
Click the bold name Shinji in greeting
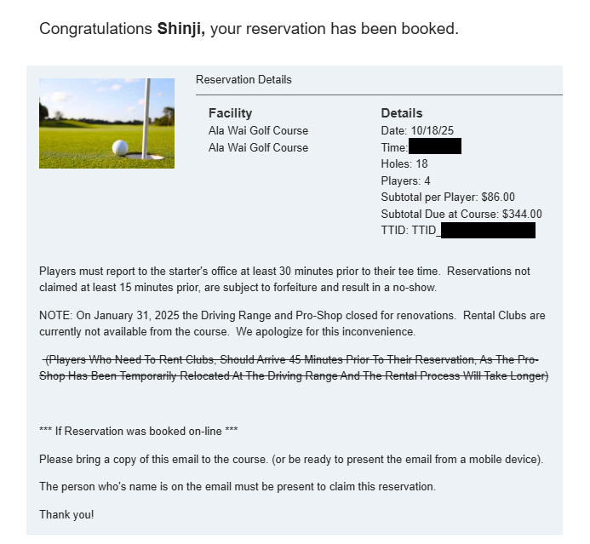coord(180,29)
